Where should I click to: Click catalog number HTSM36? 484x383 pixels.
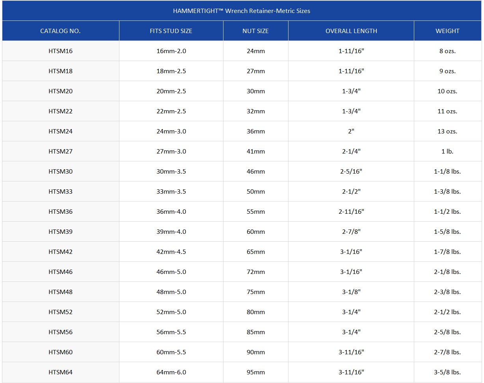(61, 212)
